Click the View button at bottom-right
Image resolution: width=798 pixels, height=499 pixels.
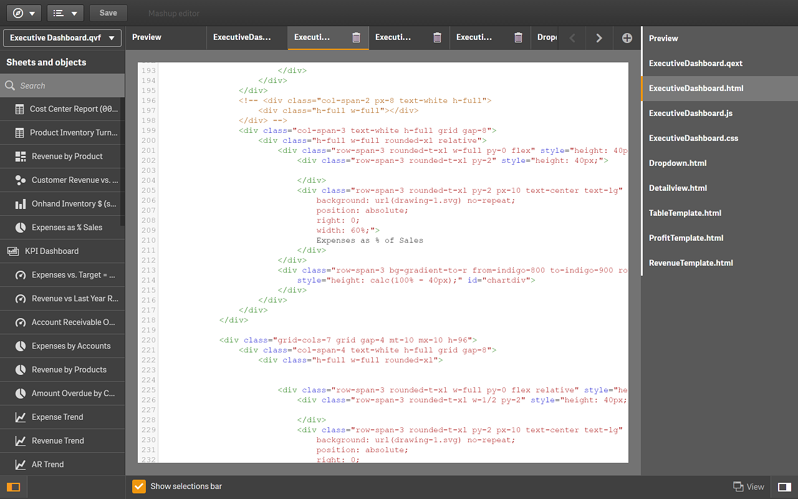click(x=748, y=486)
